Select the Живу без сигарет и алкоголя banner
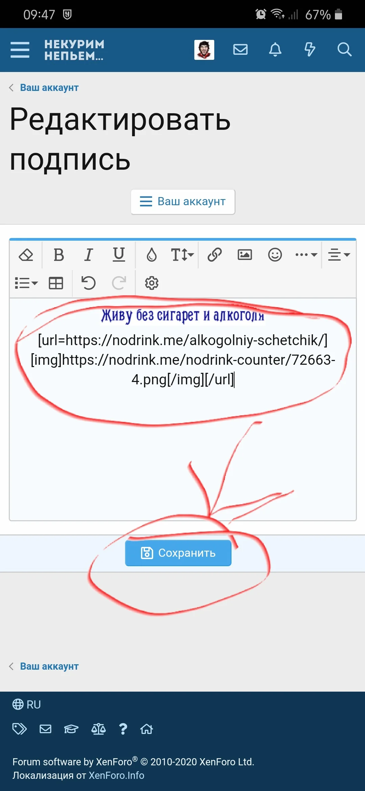The width and height of the screenshot is (365, 791). [x=183, y=316]
